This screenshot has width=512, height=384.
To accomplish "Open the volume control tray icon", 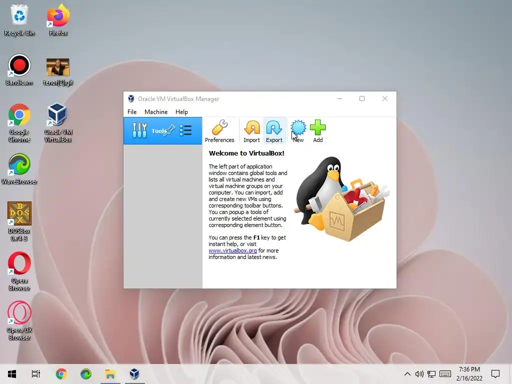I will pyautogui.click(x=419, y=374).
